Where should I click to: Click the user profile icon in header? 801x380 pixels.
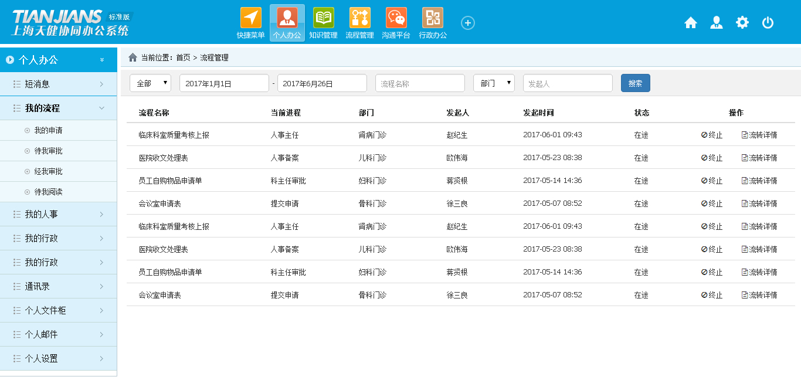coord(716,23)
